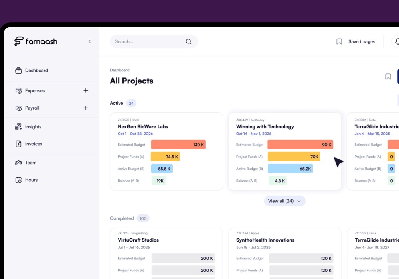Click the Hours calendar clock icon
The height and width of the screenshot is (279, 399).
coord(18,180)
